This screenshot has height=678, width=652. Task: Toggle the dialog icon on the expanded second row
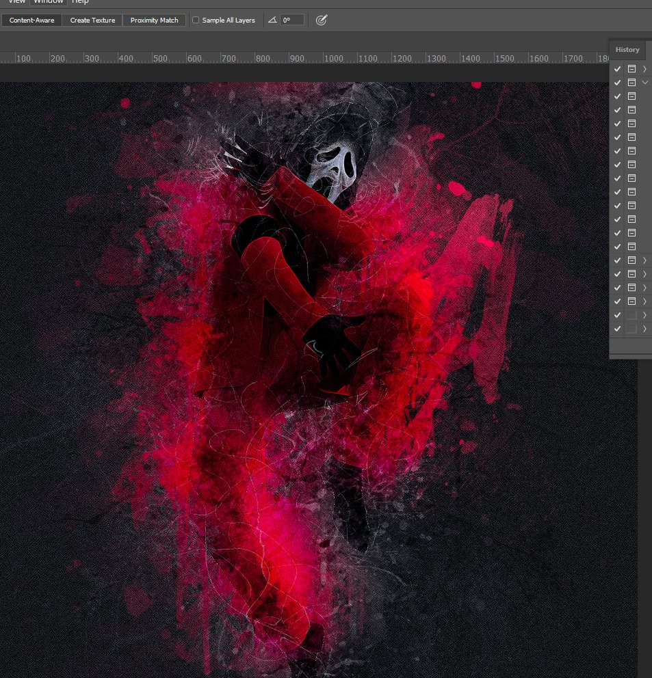[631, 82]
